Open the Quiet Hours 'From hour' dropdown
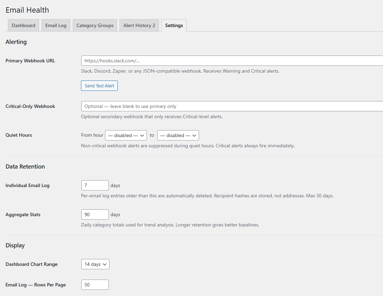The image size is (383, 296). pyautogui.click(x=126, y=135)
